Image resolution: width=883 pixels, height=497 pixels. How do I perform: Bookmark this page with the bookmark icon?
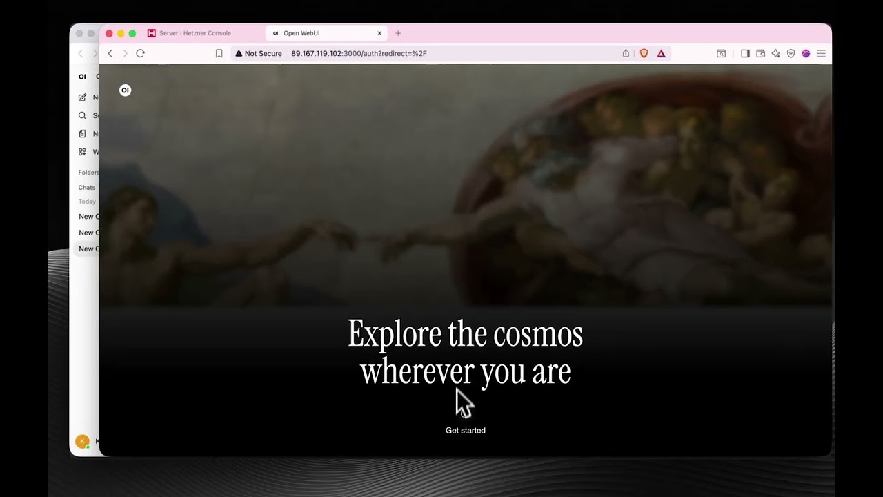[x=219, y=53]
